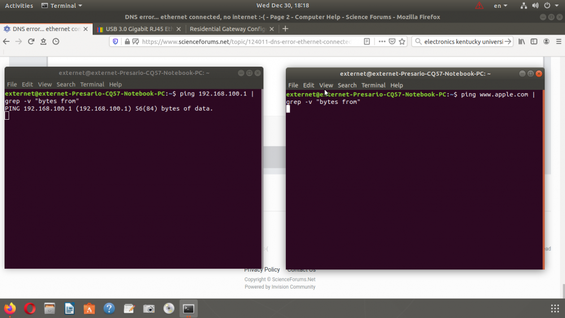This screenshot has width=565, height=318.
Task: Open the Terminal app menu in top bar
Action: [x=62, y=6]
